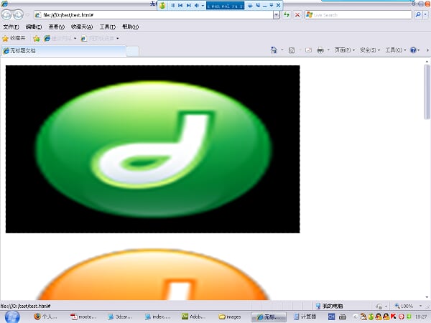This screenshot has height=323, width=431.
Task: Click the system clock in tray
Action: pyautogui.click(x=421, y=317)
